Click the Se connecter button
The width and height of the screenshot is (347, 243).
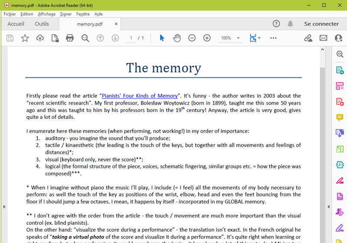[x=321, y=24]
